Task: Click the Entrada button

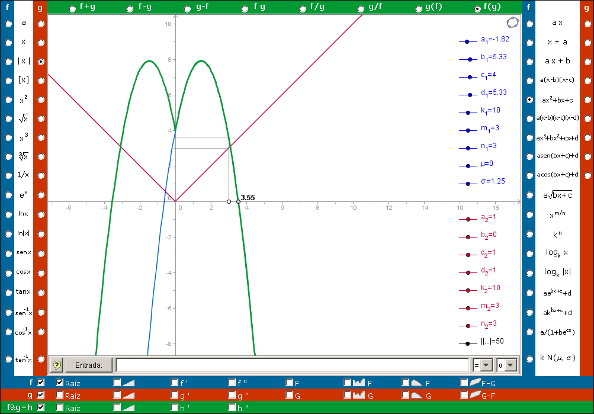Action: point(89,365)
